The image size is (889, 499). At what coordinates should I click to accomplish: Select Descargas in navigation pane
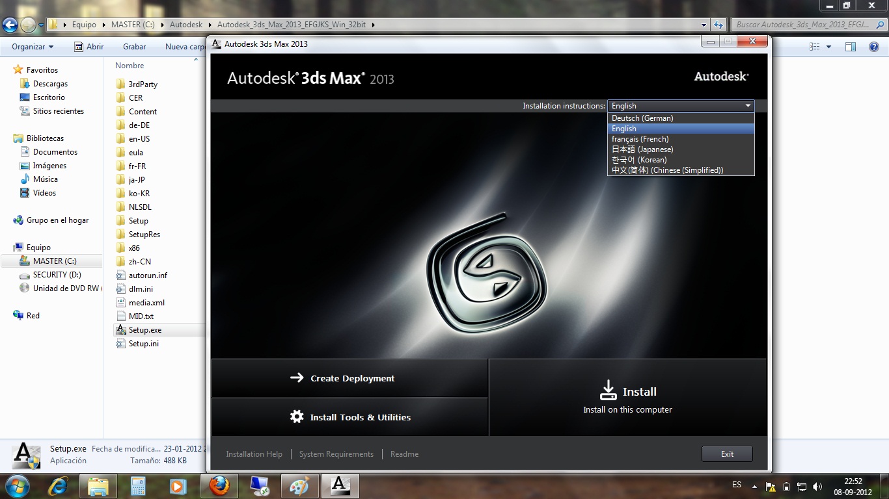tap(50, 84)
